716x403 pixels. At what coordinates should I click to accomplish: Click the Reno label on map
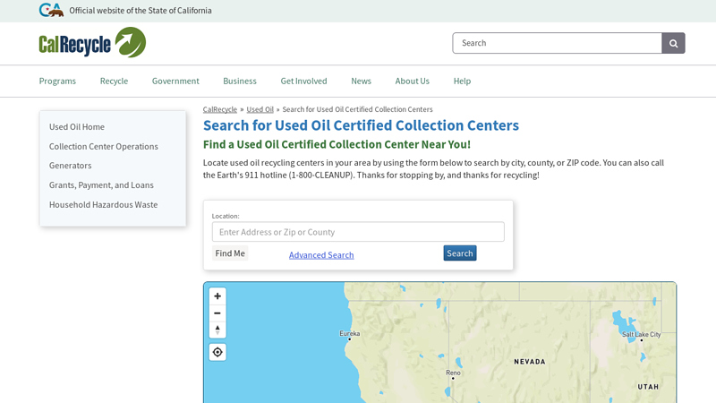[x=454, y=373]
